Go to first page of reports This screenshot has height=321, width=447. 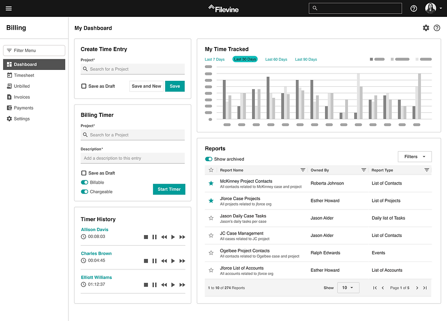[x=375, y=288]
